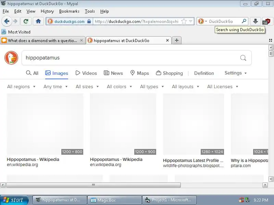Open the History menu
Viewport: 274px width, 205px height.
point(47,11)
